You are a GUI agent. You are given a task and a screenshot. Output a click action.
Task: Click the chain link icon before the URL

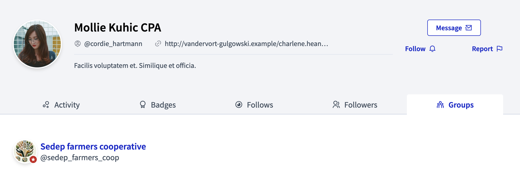click(158, 43)
